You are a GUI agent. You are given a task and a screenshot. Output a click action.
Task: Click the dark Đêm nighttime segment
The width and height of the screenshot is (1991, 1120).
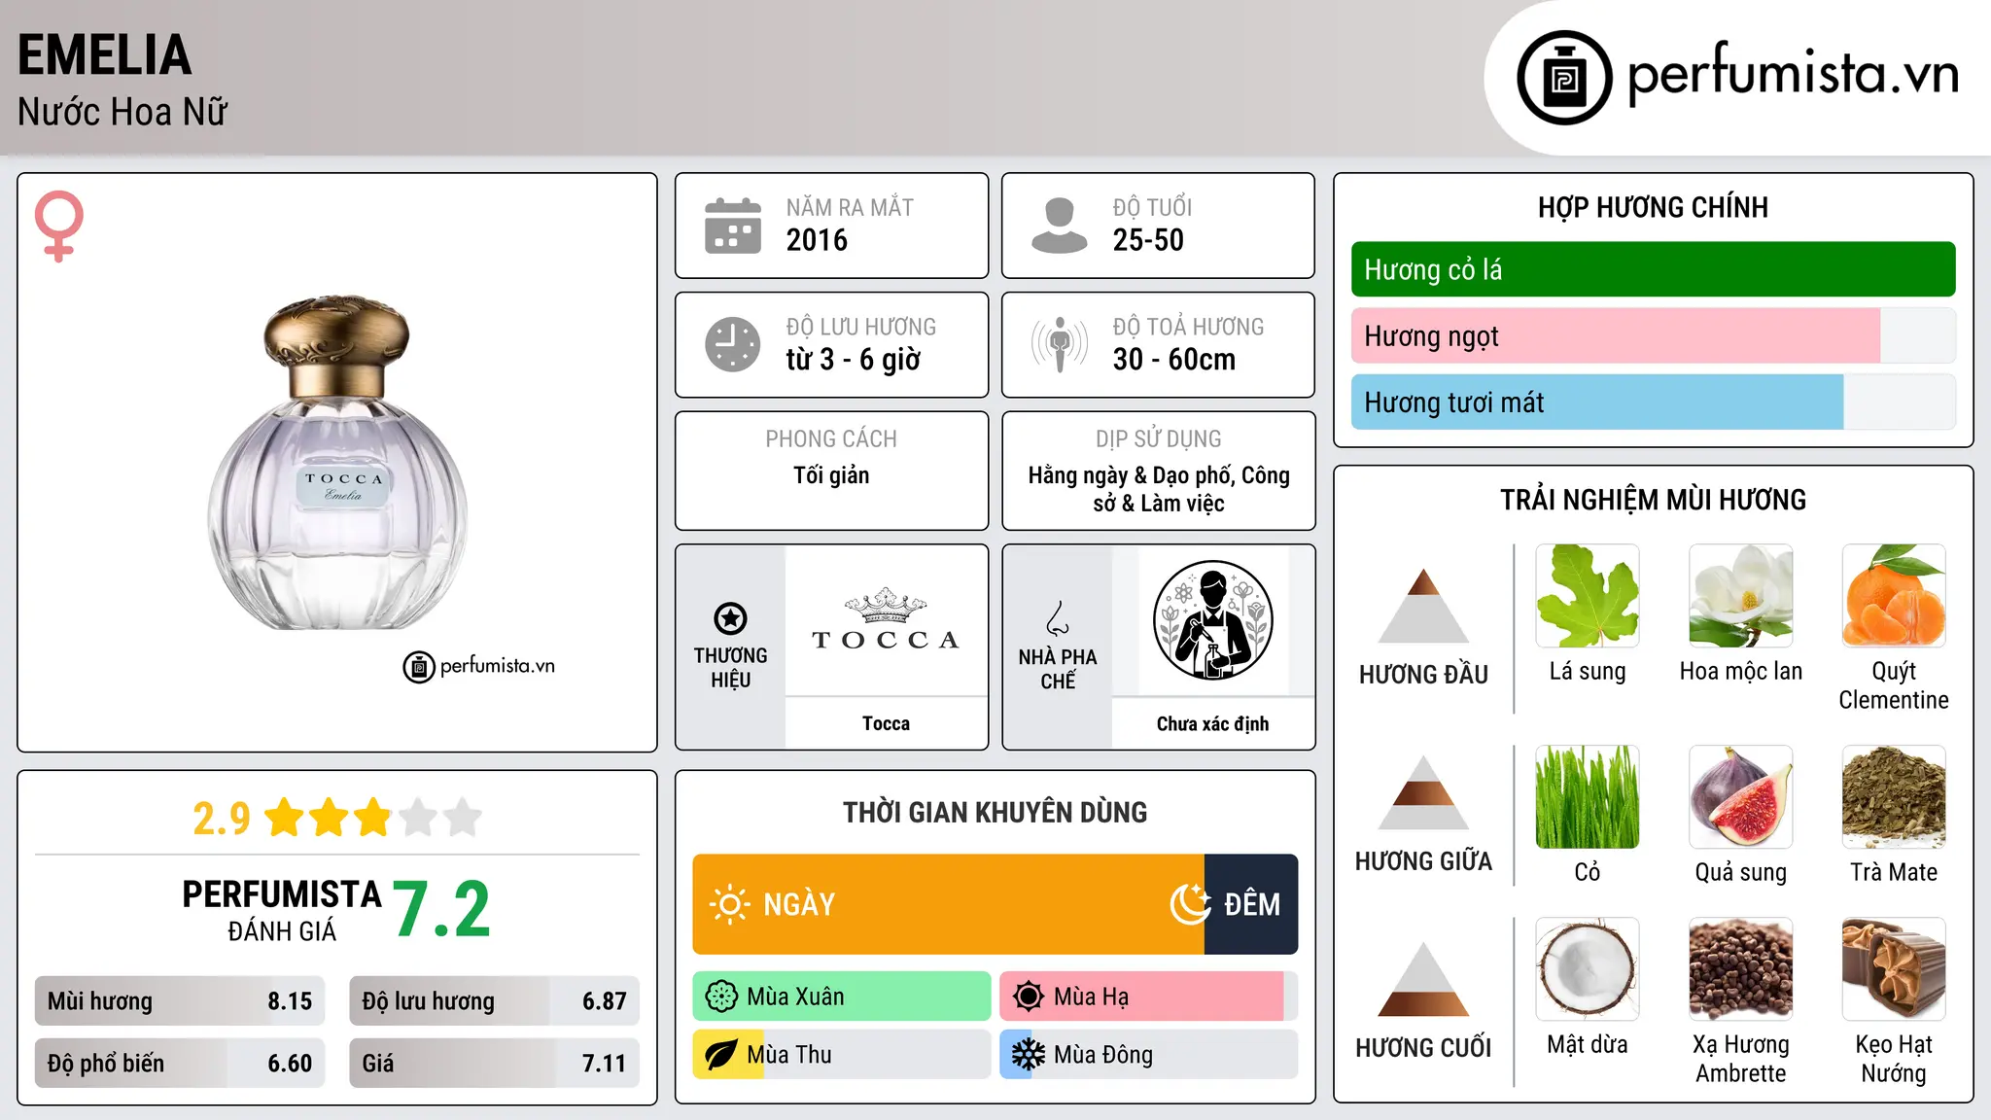point(1251,904)
